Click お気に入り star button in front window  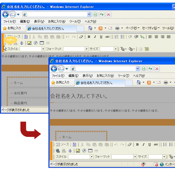tap(60, 82)
